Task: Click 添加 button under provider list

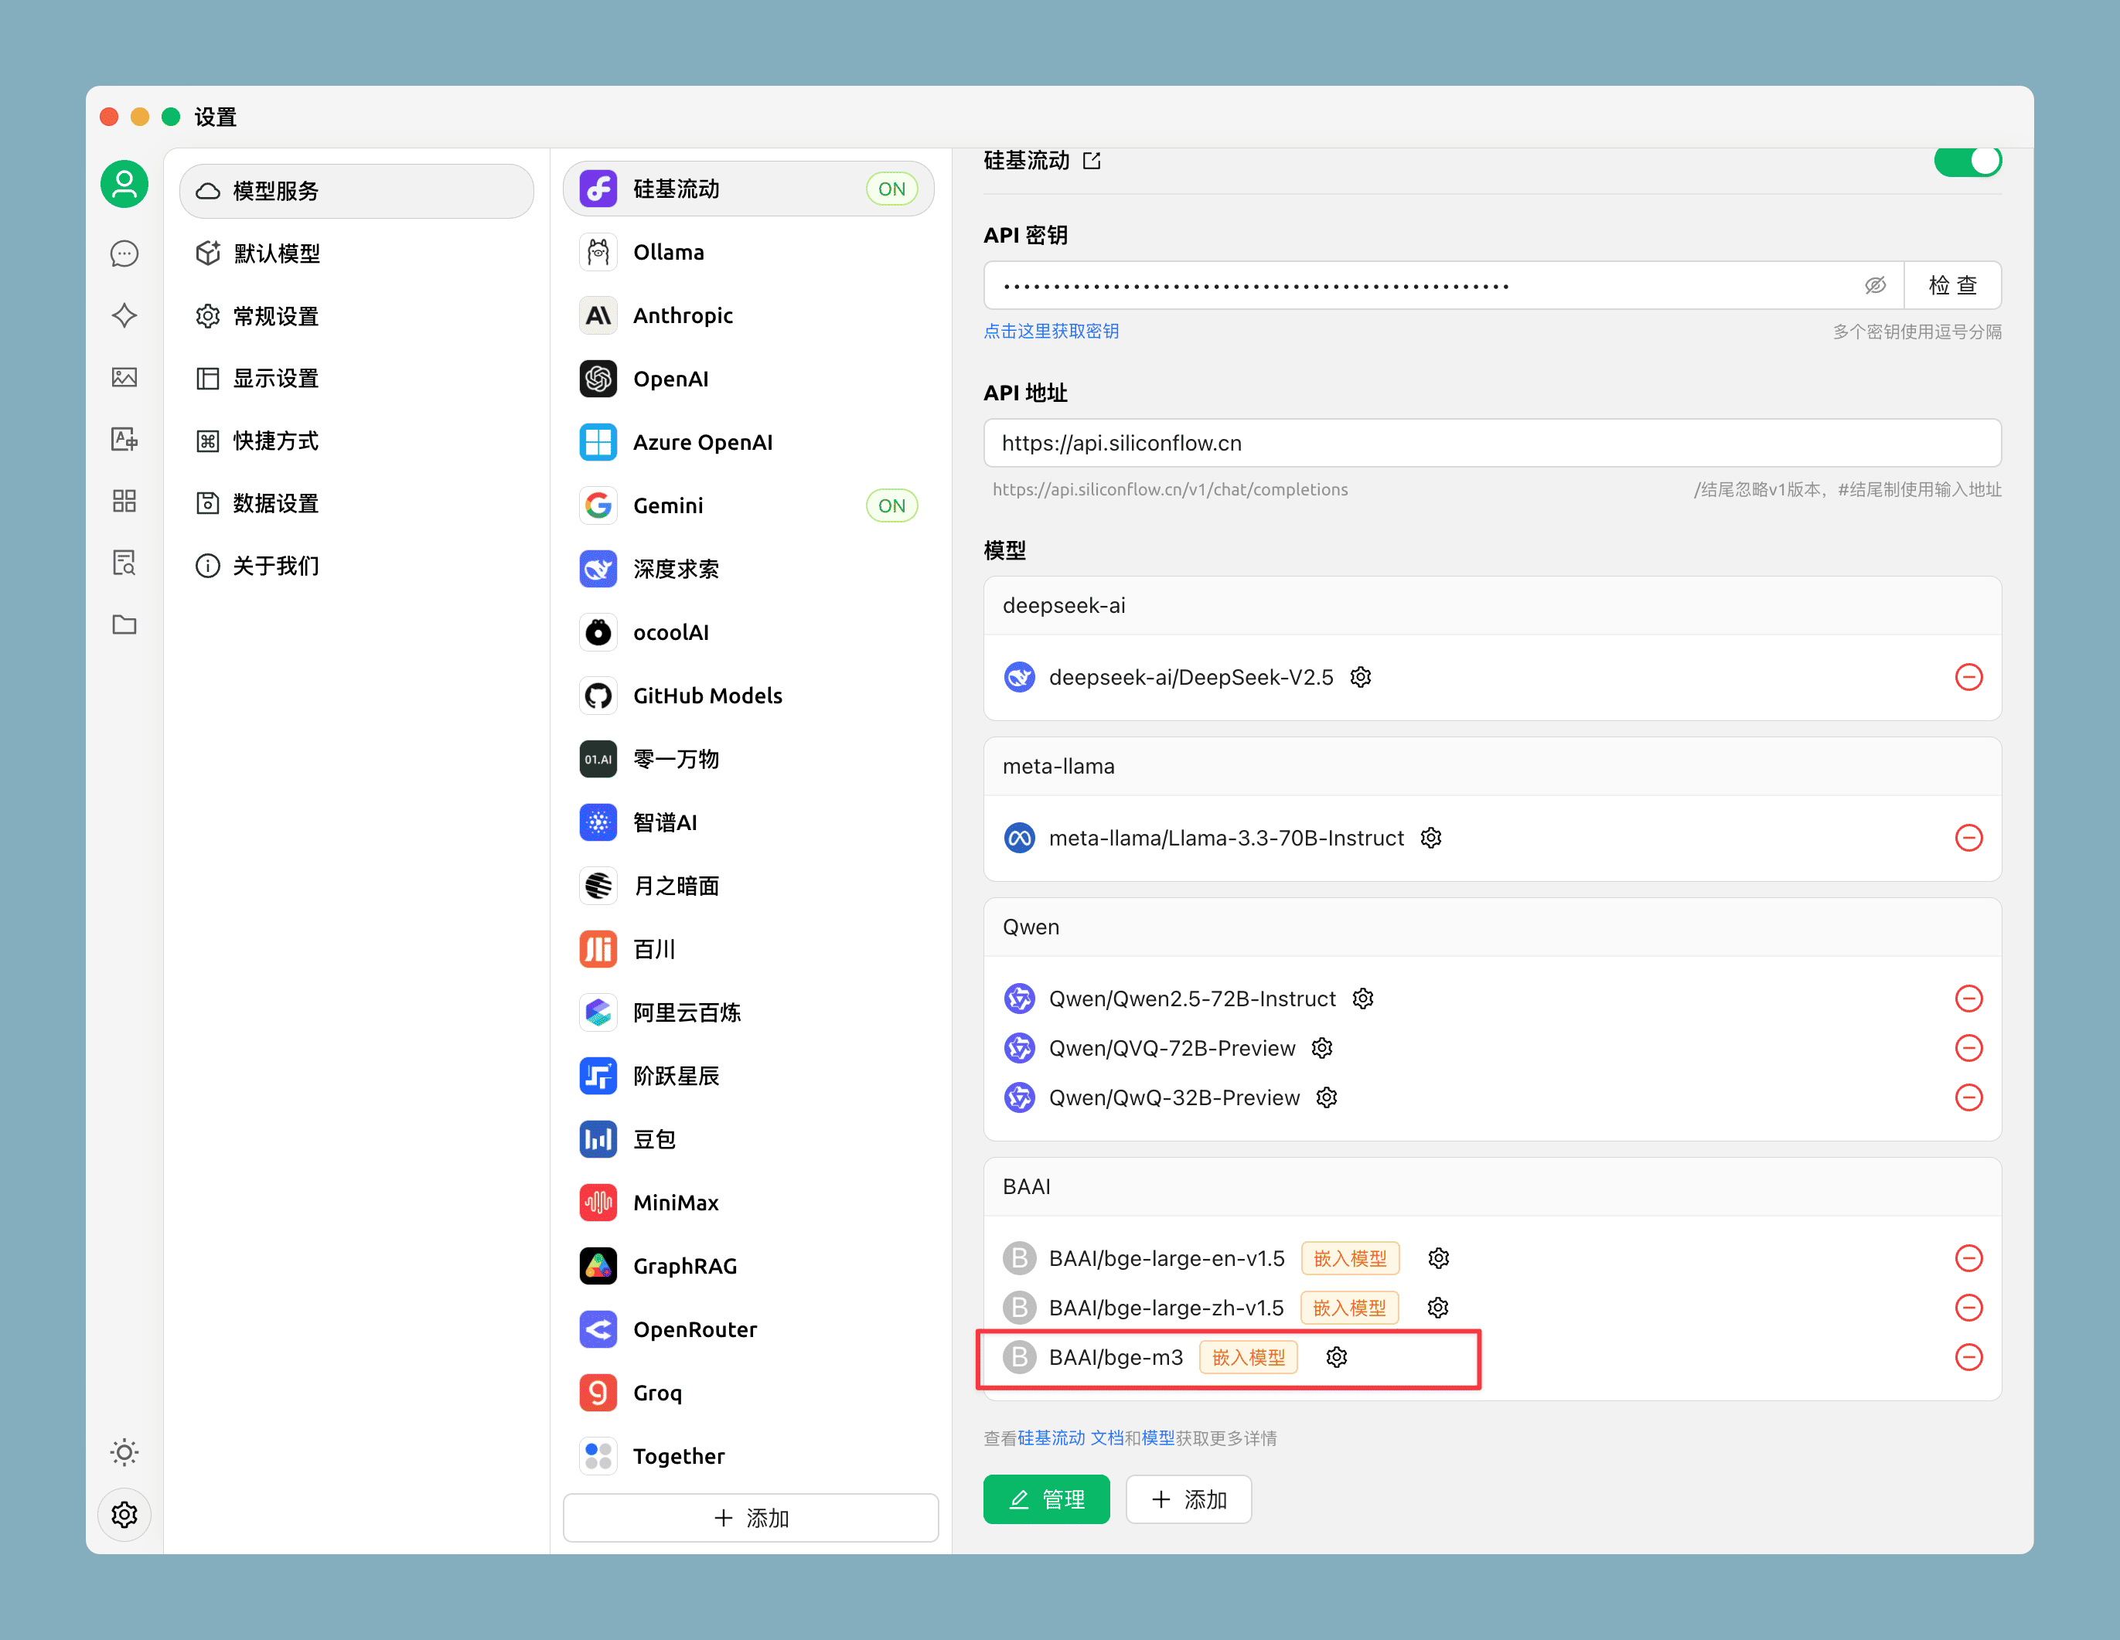Action: coord(750,1518)
